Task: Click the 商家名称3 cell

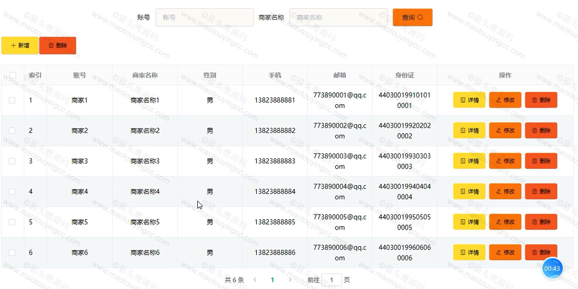Action: pyautogui.click(x=145, y=161)
